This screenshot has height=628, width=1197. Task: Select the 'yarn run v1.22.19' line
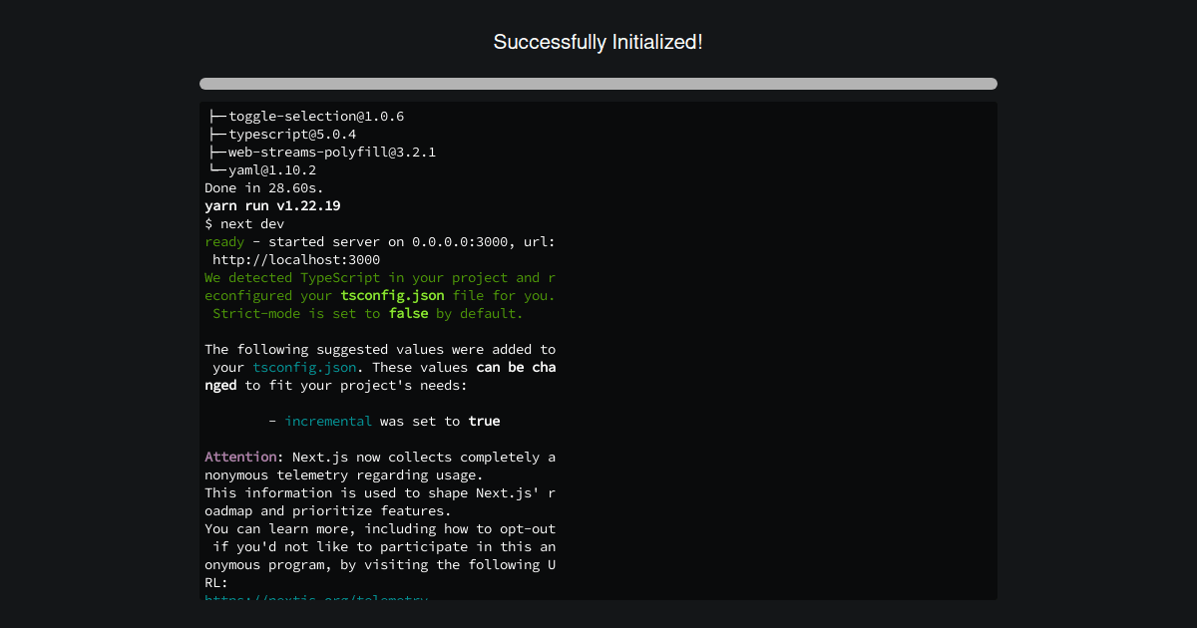click(x=272, y=205)
